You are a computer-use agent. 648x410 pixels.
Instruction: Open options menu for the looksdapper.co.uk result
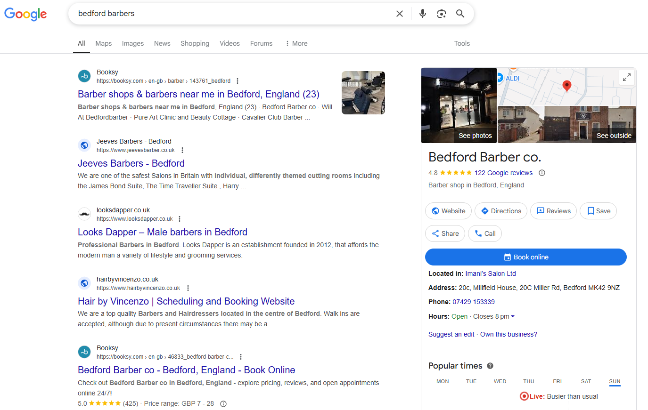point(180,219)
